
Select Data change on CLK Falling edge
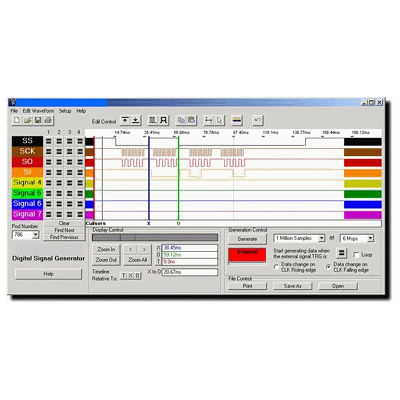[328, 267]
